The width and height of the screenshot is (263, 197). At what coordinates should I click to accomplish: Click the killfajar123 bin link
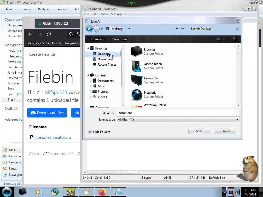click(56, 92)
